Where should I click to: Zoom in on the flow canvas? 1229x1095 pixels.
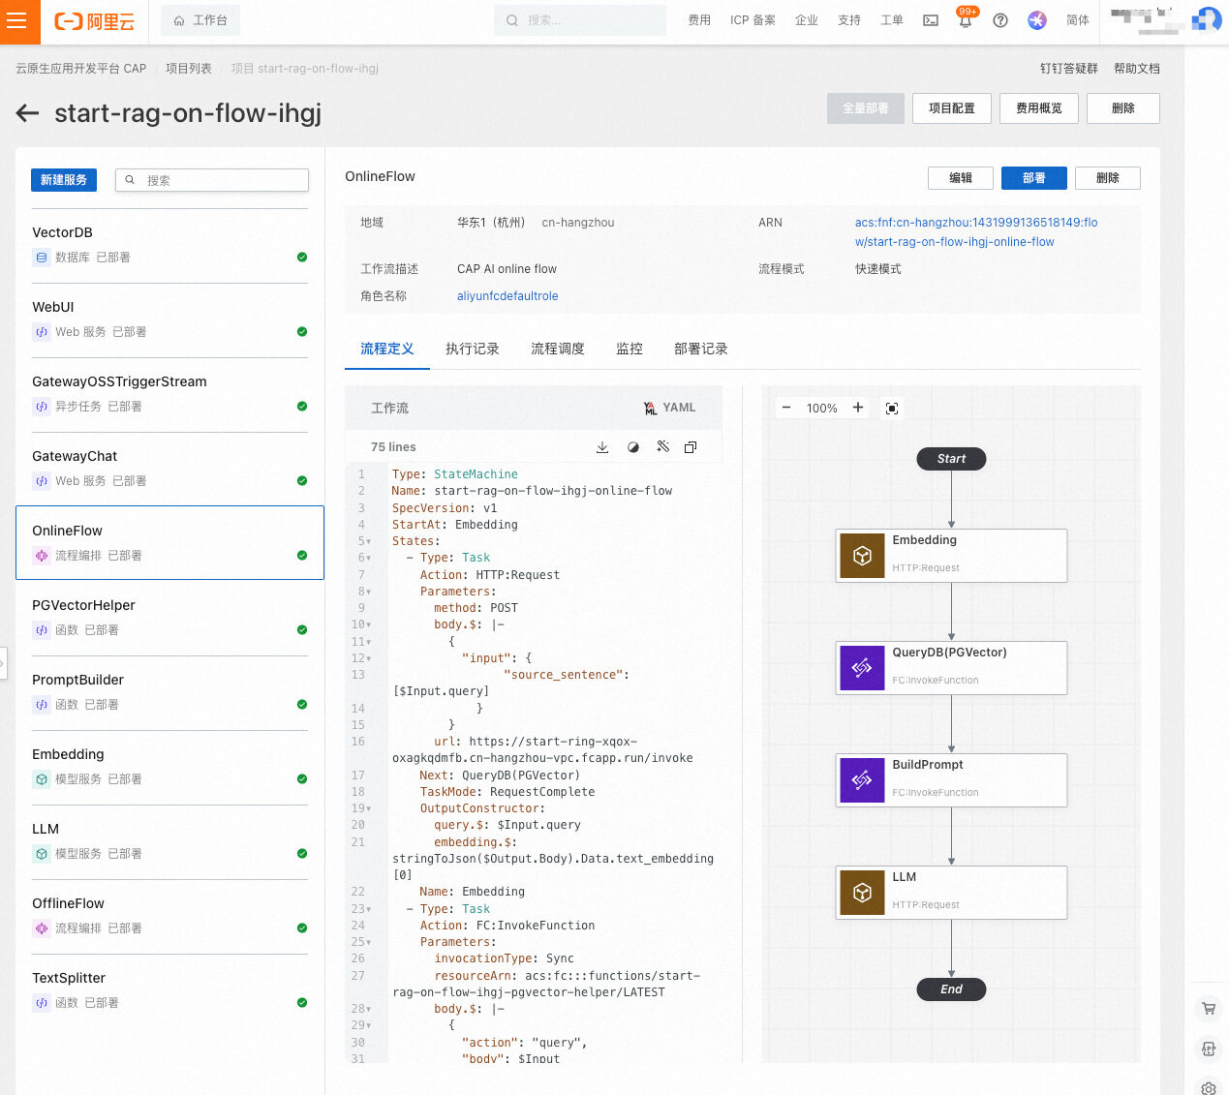pos(858,408)
